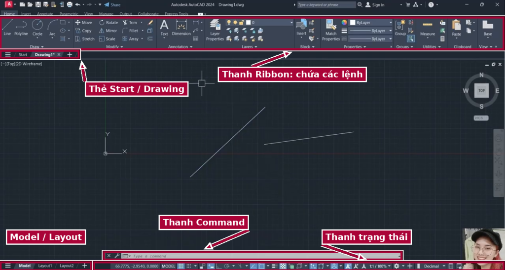Toggle MODEL space button in status bar
The image size is (505, 270).
(169, 266)
